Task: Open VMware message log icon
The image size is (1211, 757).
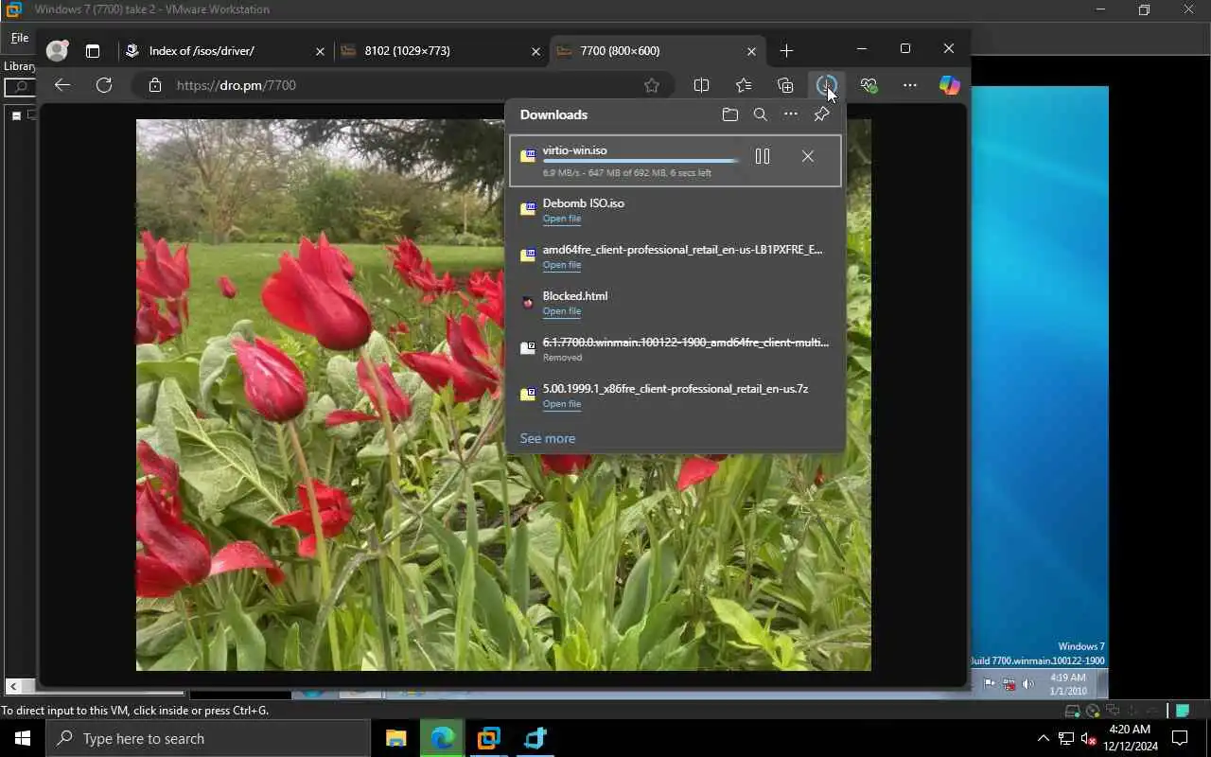Action: pyautogui.click(x=1183, y=711)
